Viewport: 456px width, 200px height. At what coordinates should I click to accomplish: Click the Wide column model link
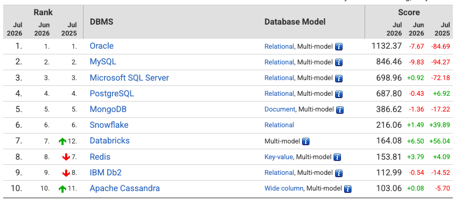tap(284, 188)
